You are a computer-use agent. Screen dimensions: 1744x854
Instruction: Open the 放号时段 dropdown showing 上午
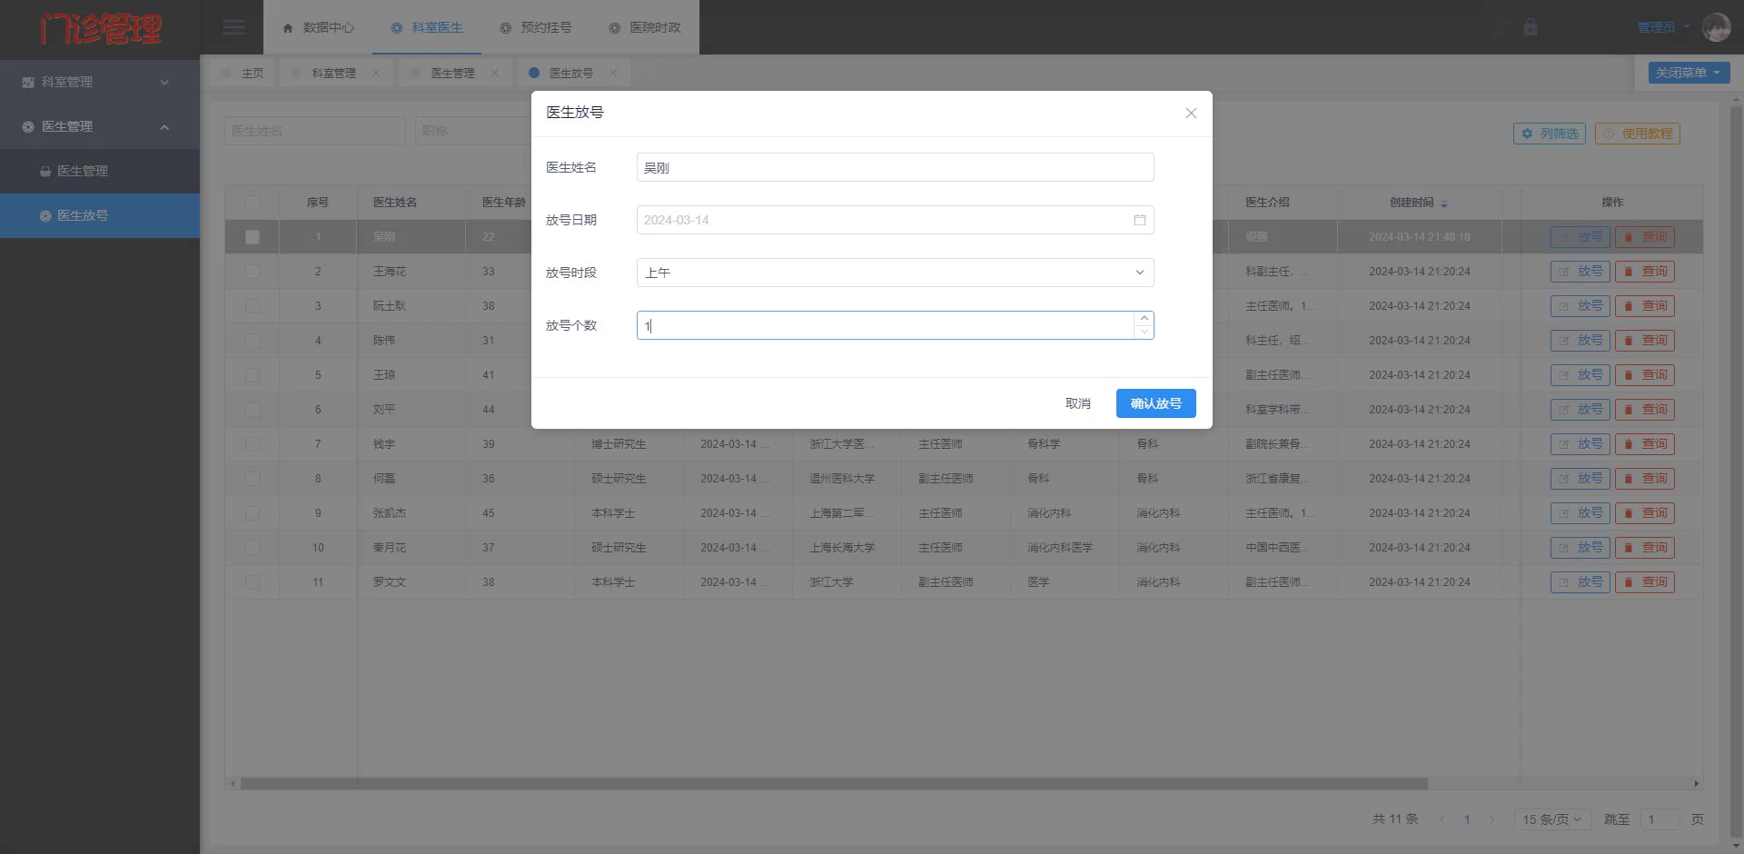(895, 273)
